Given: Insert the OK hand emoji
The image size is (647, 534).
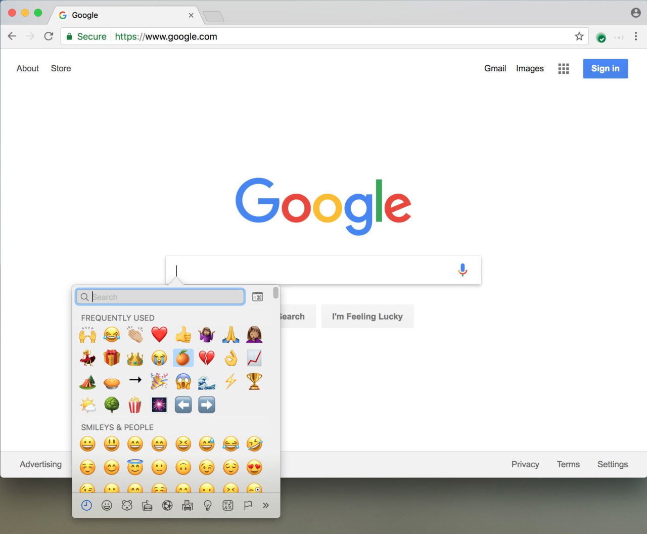Looking at the screenshot, I should [x=230, y=358].
